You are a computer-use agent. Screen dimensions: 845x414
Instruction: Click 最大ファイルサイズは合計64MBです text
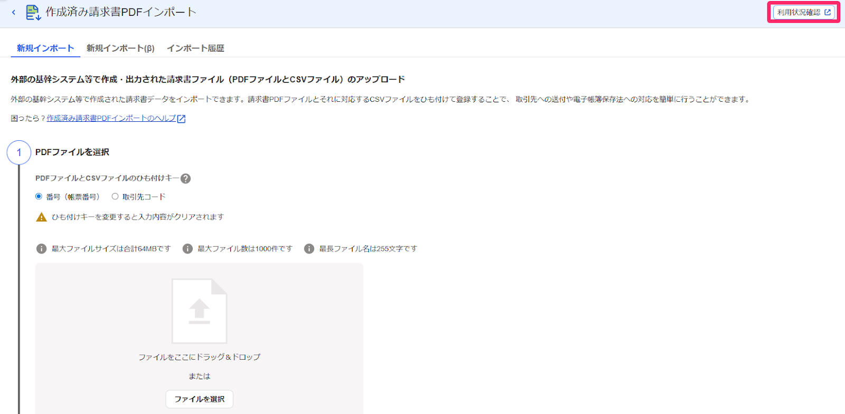[x=111, y=248]
